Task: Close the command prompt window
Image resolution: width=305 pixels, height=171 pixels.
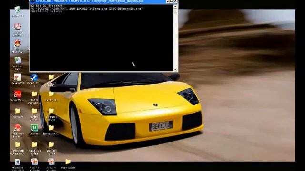Action: pos(175,1)
